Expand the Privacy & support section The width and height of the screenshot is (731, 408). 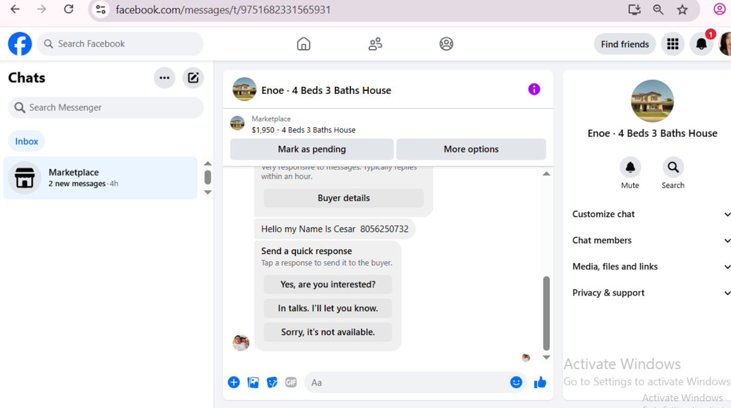651,293
